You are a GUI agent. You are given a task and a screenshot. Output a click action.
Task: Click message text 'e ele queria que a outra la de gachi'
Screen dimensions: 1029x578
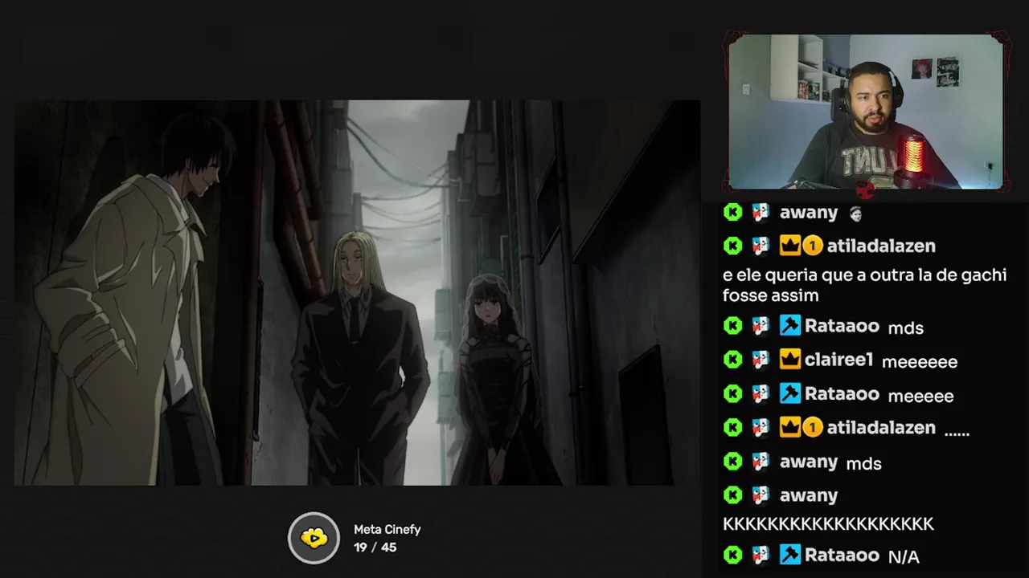[x=864, y=275]
